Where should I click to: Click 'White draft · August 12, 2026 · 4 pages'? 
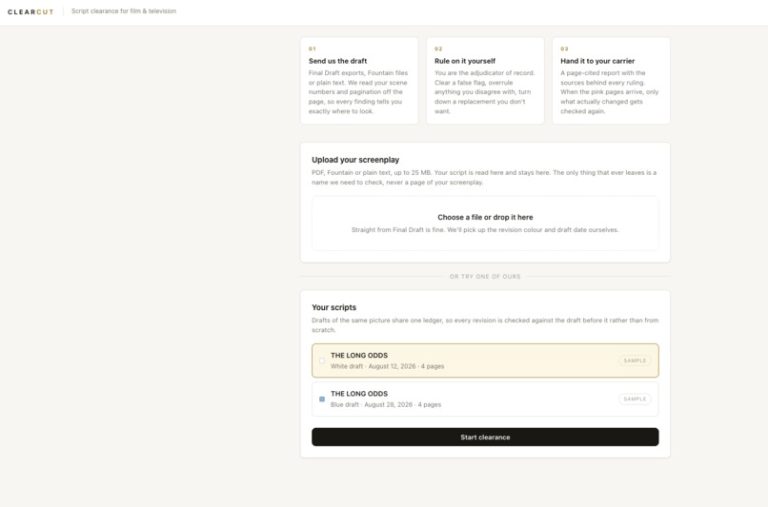pyautogui.click(x=388, y=366)
